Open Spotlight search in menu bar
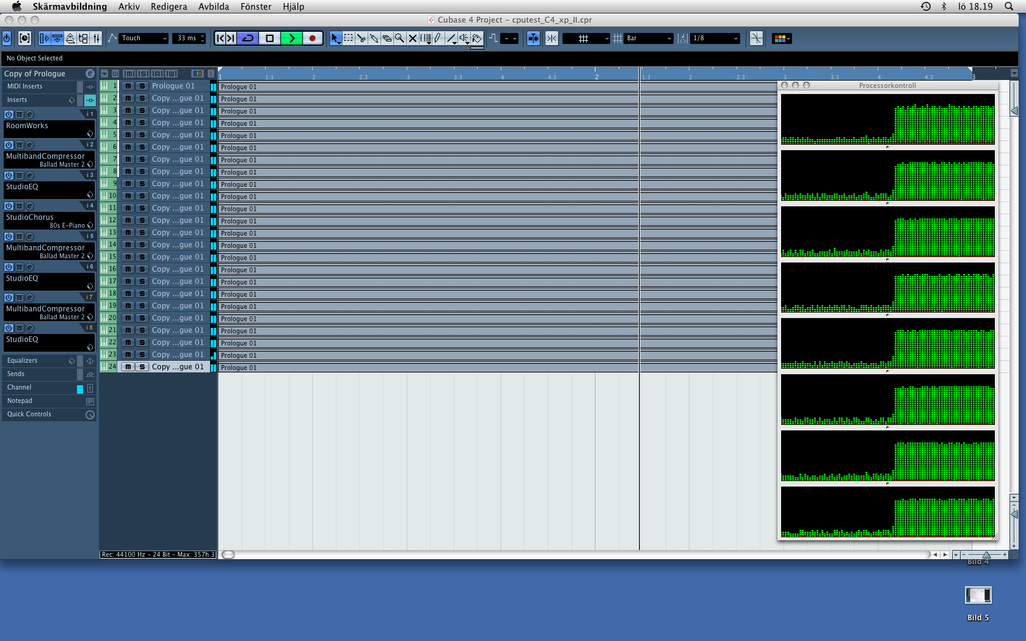Screen dimensions: 1026x641 click(x=1009, y=7)
